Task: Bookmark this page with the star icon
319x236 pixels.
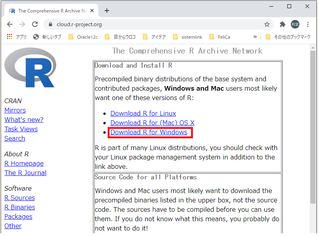Action: (267, 25)
